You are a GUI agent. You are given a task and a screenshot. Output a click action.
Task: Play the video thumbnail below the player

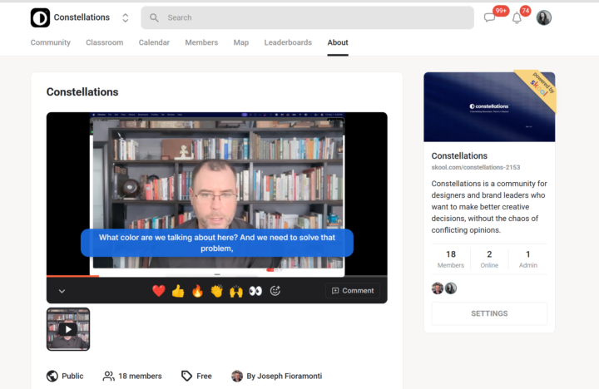(x=68, y=329)
